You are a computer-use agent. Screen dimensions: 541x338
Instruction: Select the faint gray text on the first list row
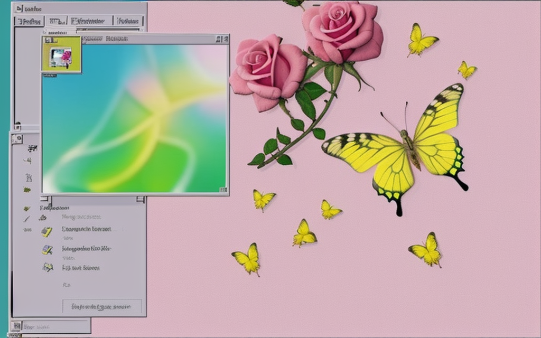81,217
